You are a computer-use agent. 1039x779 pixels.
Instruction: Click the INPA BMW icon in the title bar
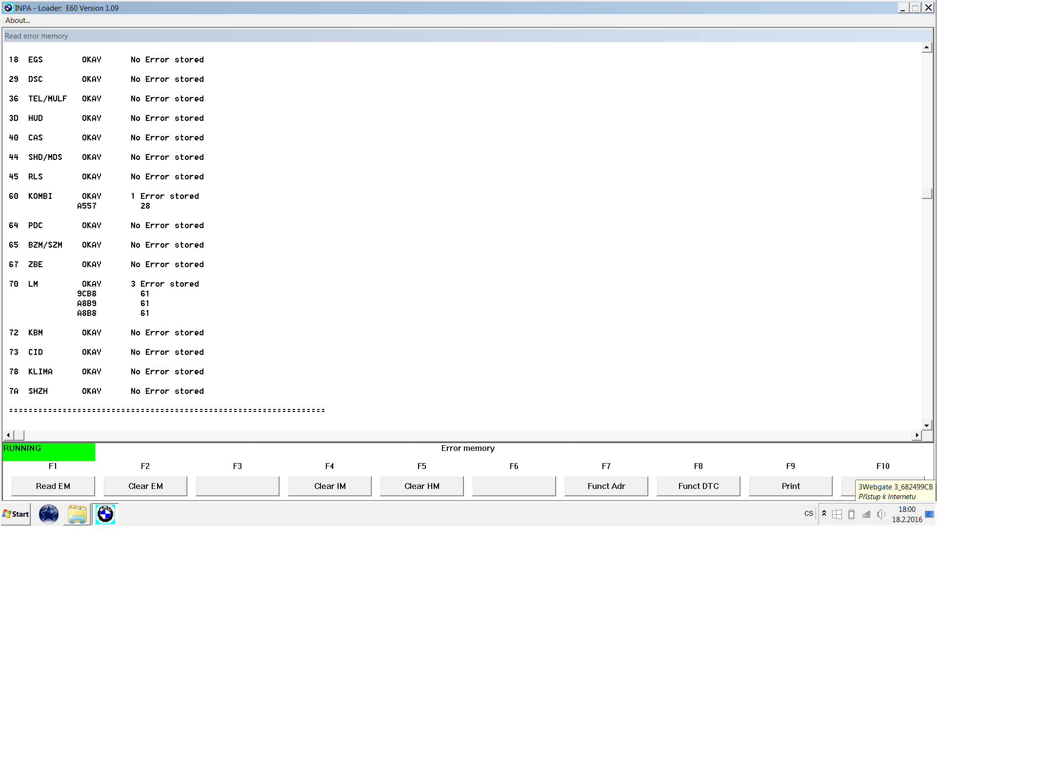click(x=8, y=8)
